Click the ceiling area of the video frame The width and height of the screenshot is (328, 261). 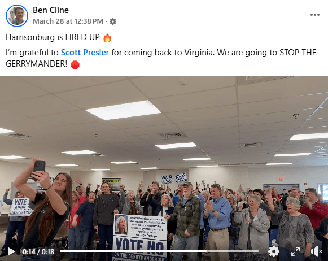tap(164, 117)
